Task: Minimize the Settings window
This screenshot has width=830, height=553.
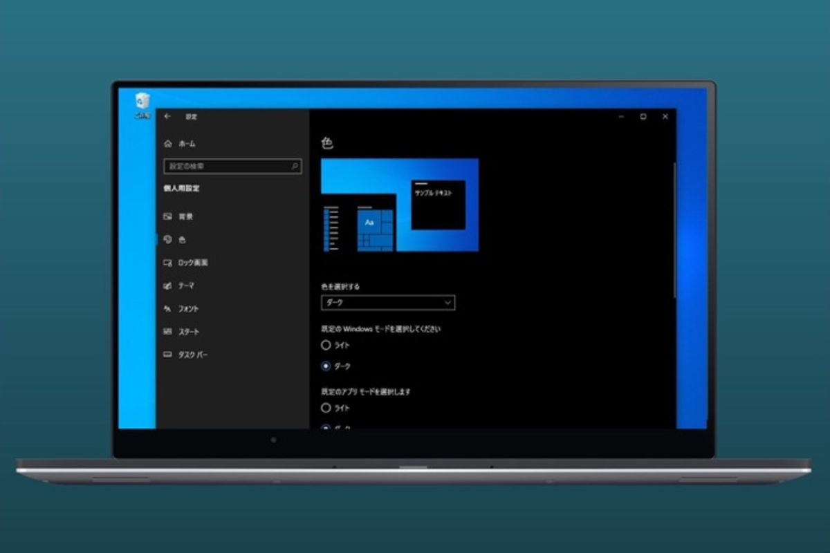Action: [621, 117]
